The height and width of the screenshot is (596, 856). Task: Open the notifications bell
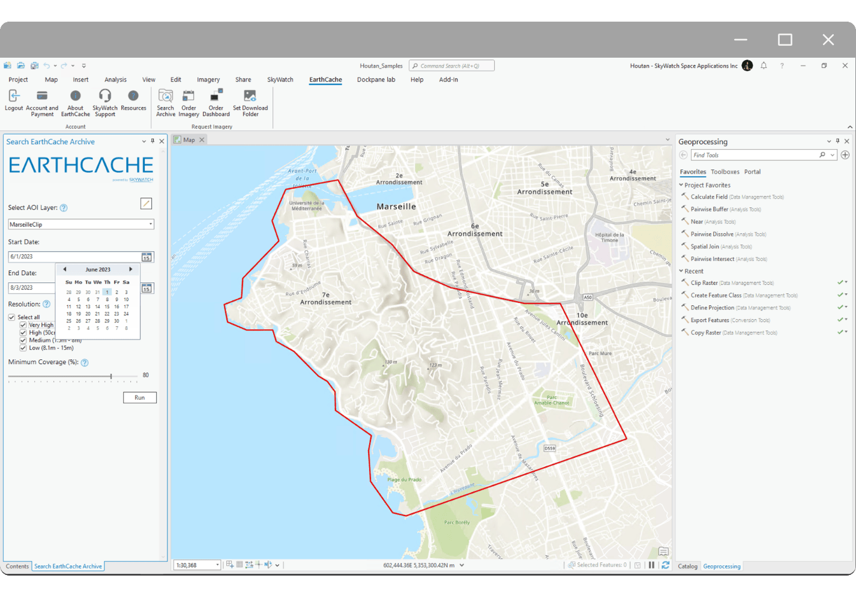point(764,65)
